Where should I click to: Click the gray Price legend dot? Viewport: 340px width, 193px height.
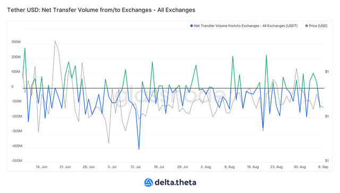[307, 26]
